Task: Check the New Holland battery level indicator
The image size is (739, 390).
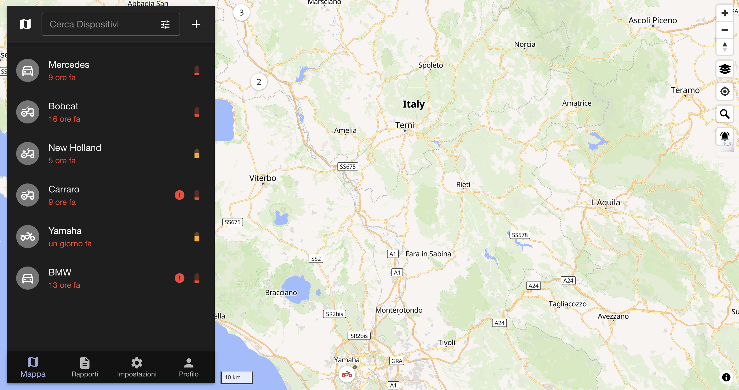Action: pos(197,153)
